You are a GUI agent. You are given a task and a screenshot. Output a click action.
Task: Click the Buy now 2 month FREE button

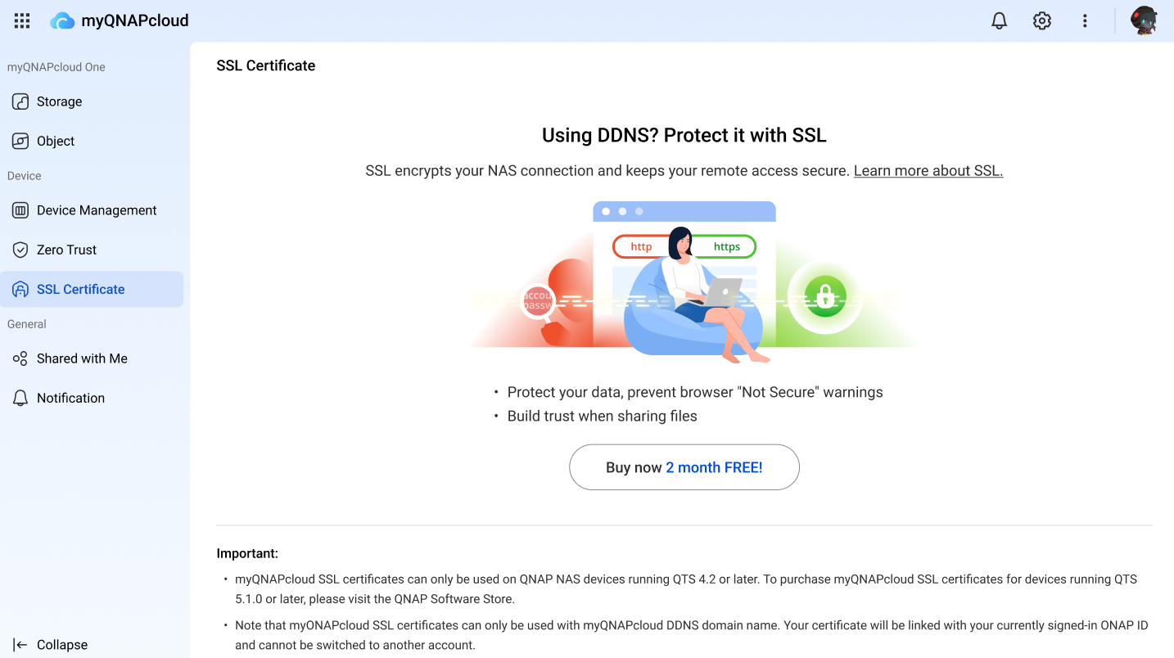684,467
